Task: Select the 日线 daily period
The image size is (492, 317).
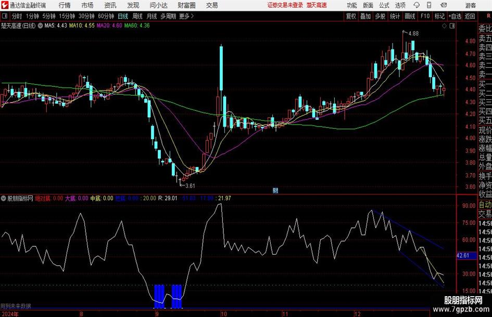Action: point(123,16)
